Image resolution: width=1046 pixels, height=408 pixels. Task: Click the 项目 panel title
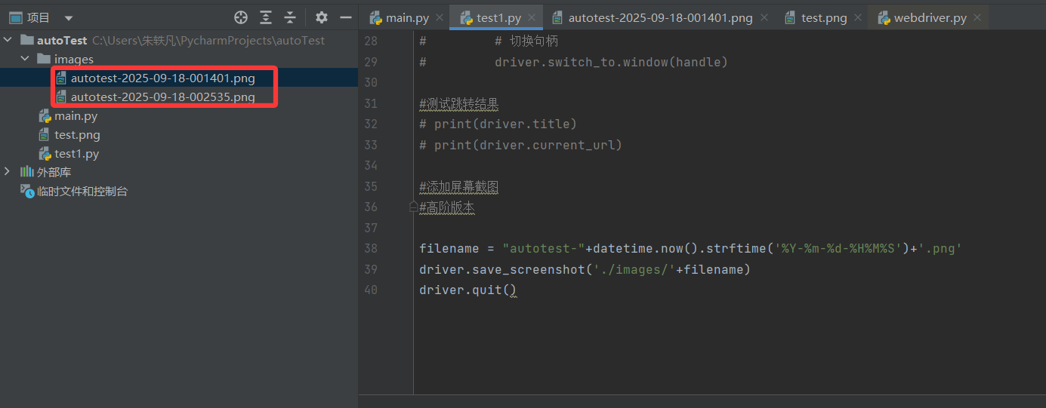[x=39, y=17]
